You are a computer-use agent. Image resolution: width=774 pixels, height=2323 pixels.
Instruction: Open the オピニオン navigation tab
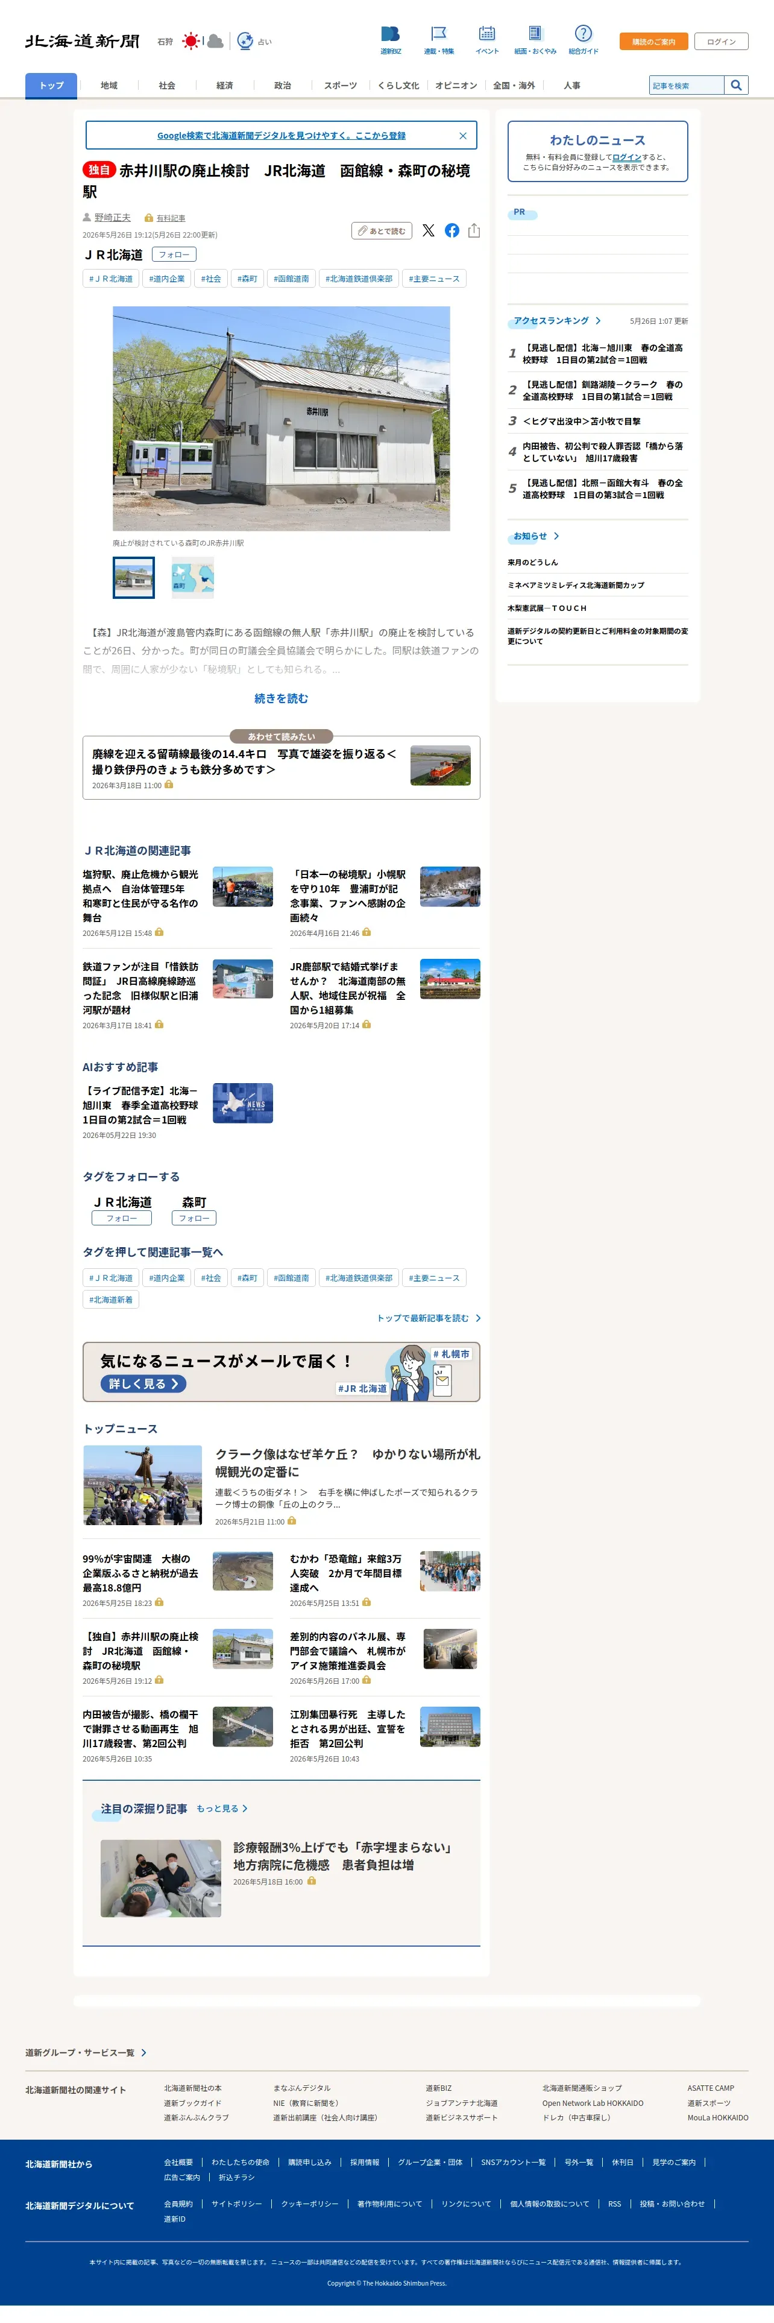(456, 86)
